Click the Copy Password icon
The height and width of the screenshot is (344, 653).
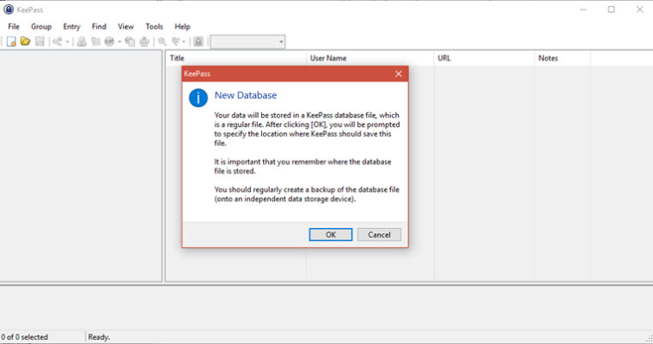96,41
